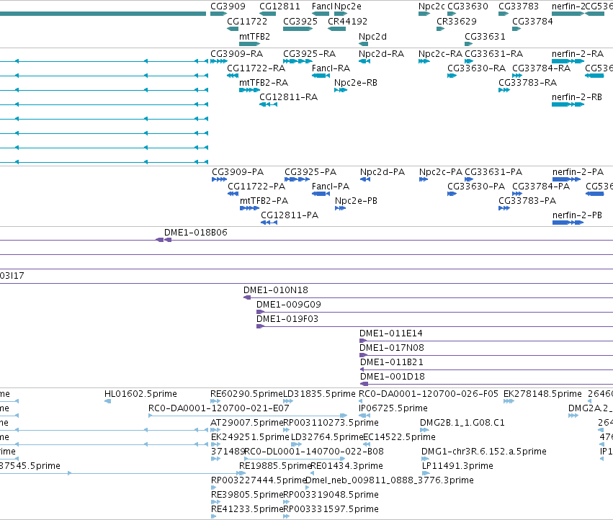Select the CG33630-PA protein feature
Viewport: 613px width, 520px height.
tap(452, 194)
